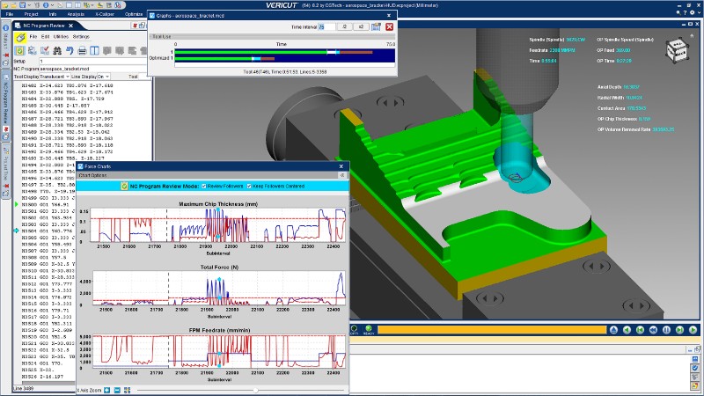Click the Pause playback button
This screenshot has width=704, height=396.
coord(667,330)
